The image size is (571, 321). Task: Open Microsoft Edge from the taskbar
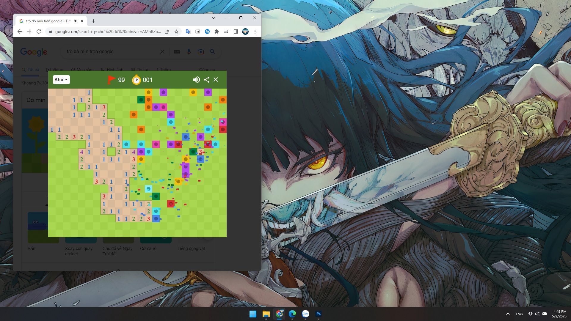click(x=292, y=314)
